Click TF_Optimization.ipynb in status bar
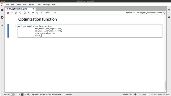Viewport: 171px width, 96px height. coord(160,94)
